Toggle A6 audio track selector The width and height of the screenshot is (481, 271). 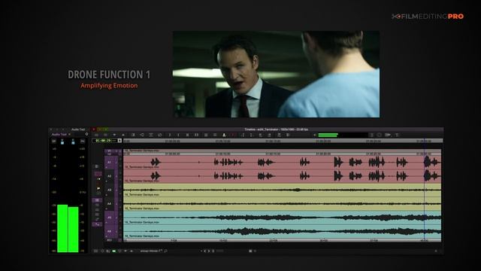[x=109, y=231]
